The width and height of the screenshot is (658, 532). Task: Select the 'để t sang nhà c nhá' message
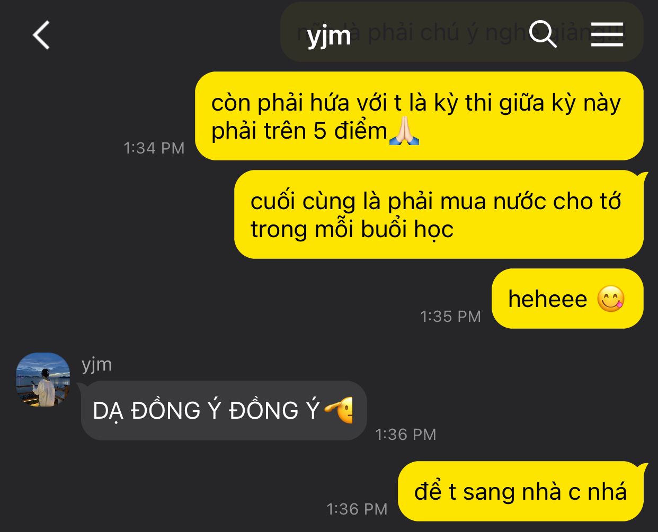[521, 491]
